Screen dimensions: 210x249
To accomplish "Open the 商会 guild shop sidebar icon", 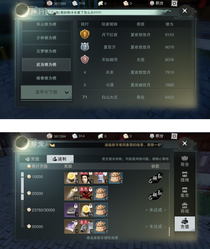I will point(185,162).
